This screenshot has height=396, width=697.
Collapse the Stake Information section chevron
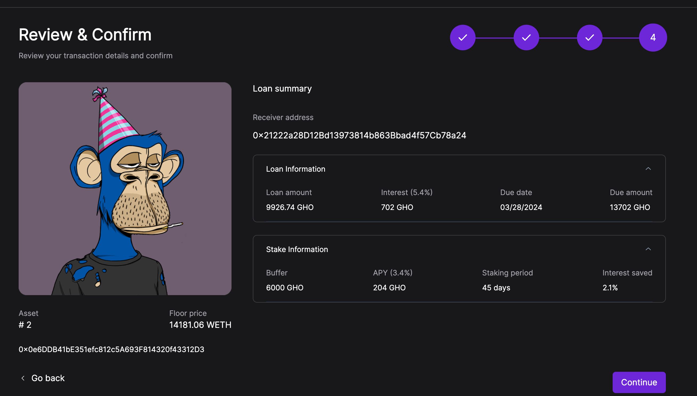648,249
